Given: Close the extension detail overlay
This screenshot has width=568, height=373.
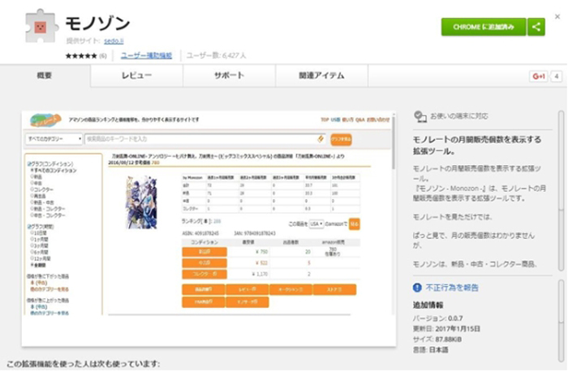Looking at the screenshot, I should [557, 16].
